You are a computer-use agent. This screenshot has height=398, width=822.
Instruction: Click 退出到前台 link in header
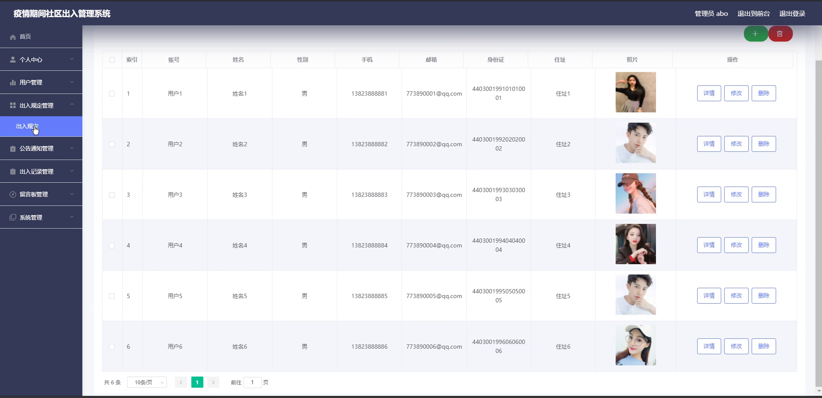[753, 14]
